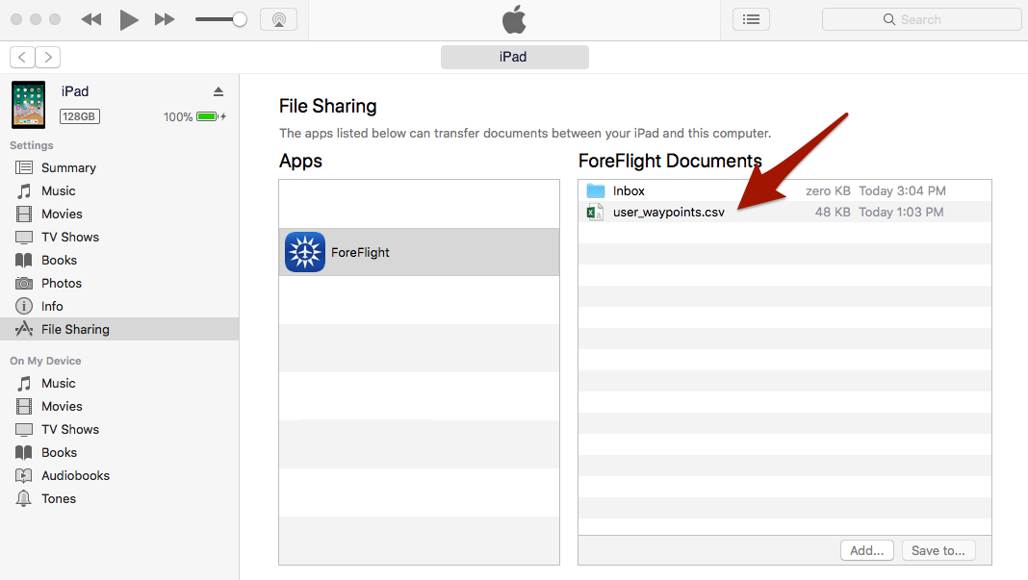1028x580 pixels.
Task: Click the fast-forward playback button
Action: (165, 19)
